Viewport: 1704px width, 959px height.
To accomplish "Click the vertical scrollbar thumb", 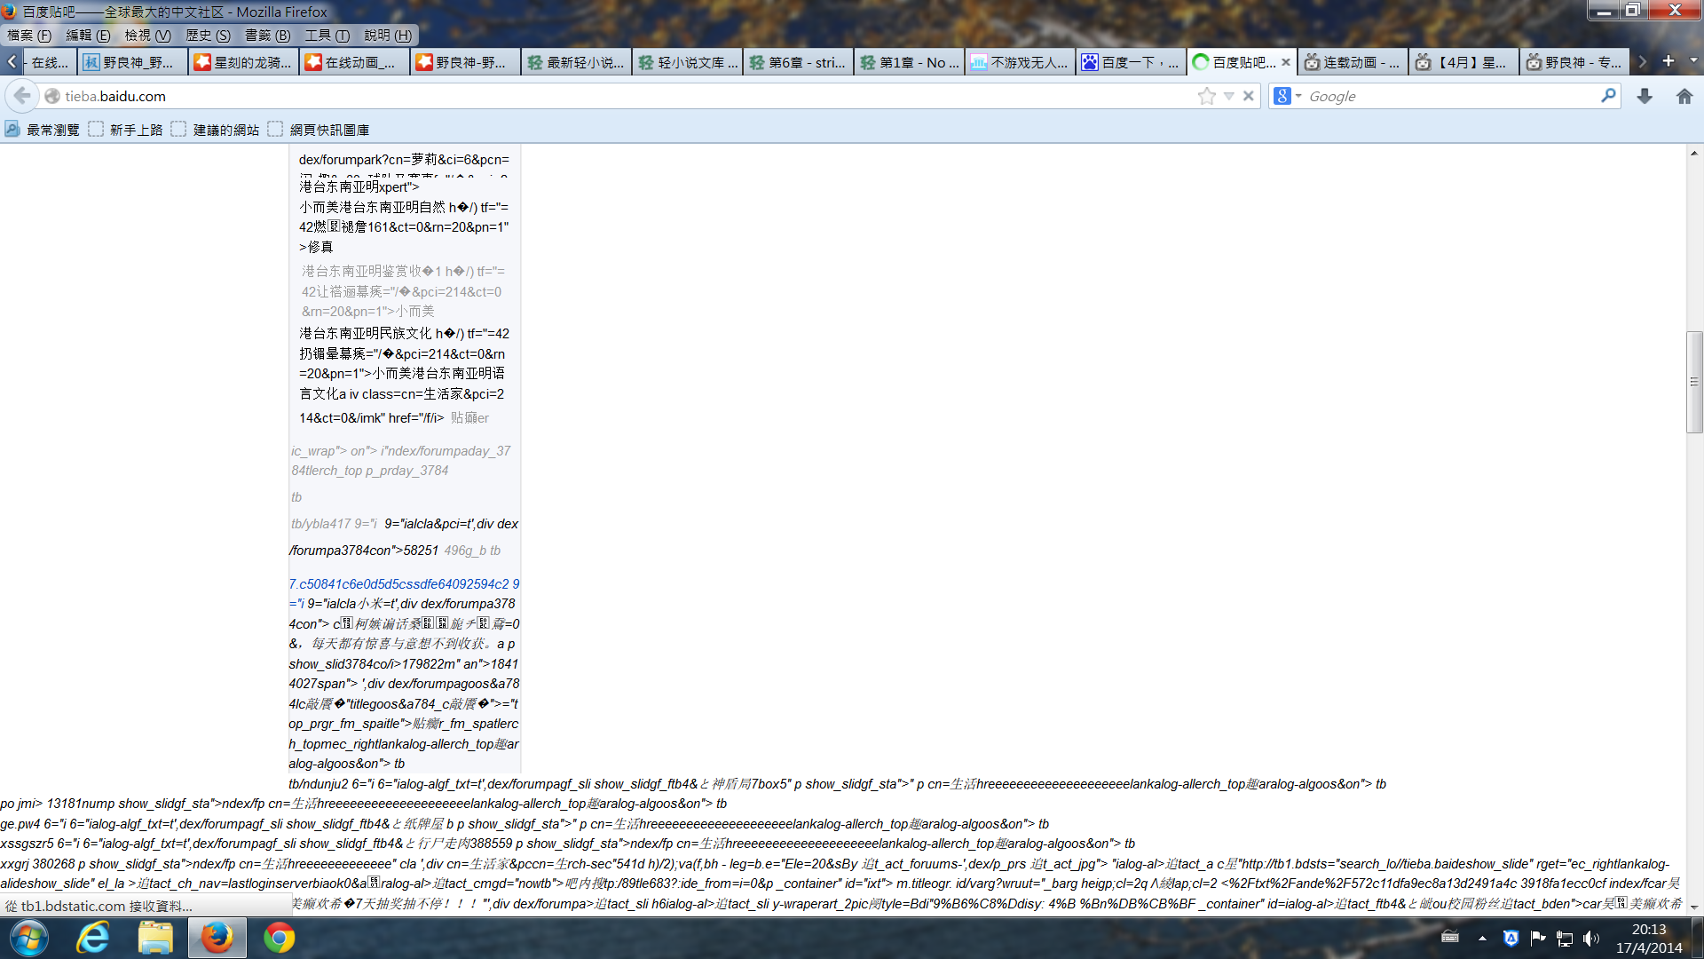I will click(x=1694, y=382).
